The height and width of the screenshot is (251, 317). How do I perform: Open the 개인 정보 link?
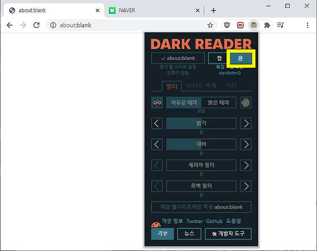coord(173,221)
